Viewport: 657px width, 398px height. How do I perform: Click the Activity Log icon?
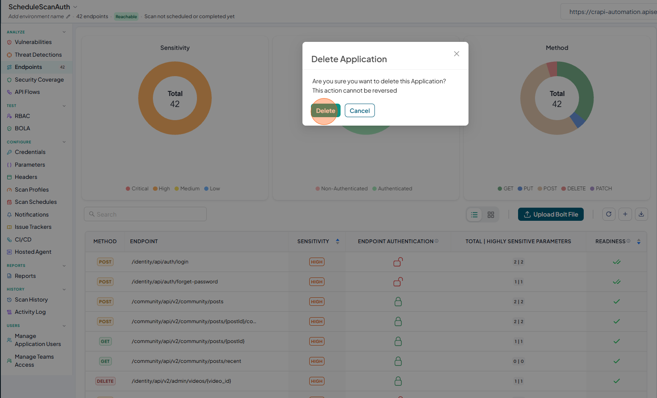pos(9,312)
